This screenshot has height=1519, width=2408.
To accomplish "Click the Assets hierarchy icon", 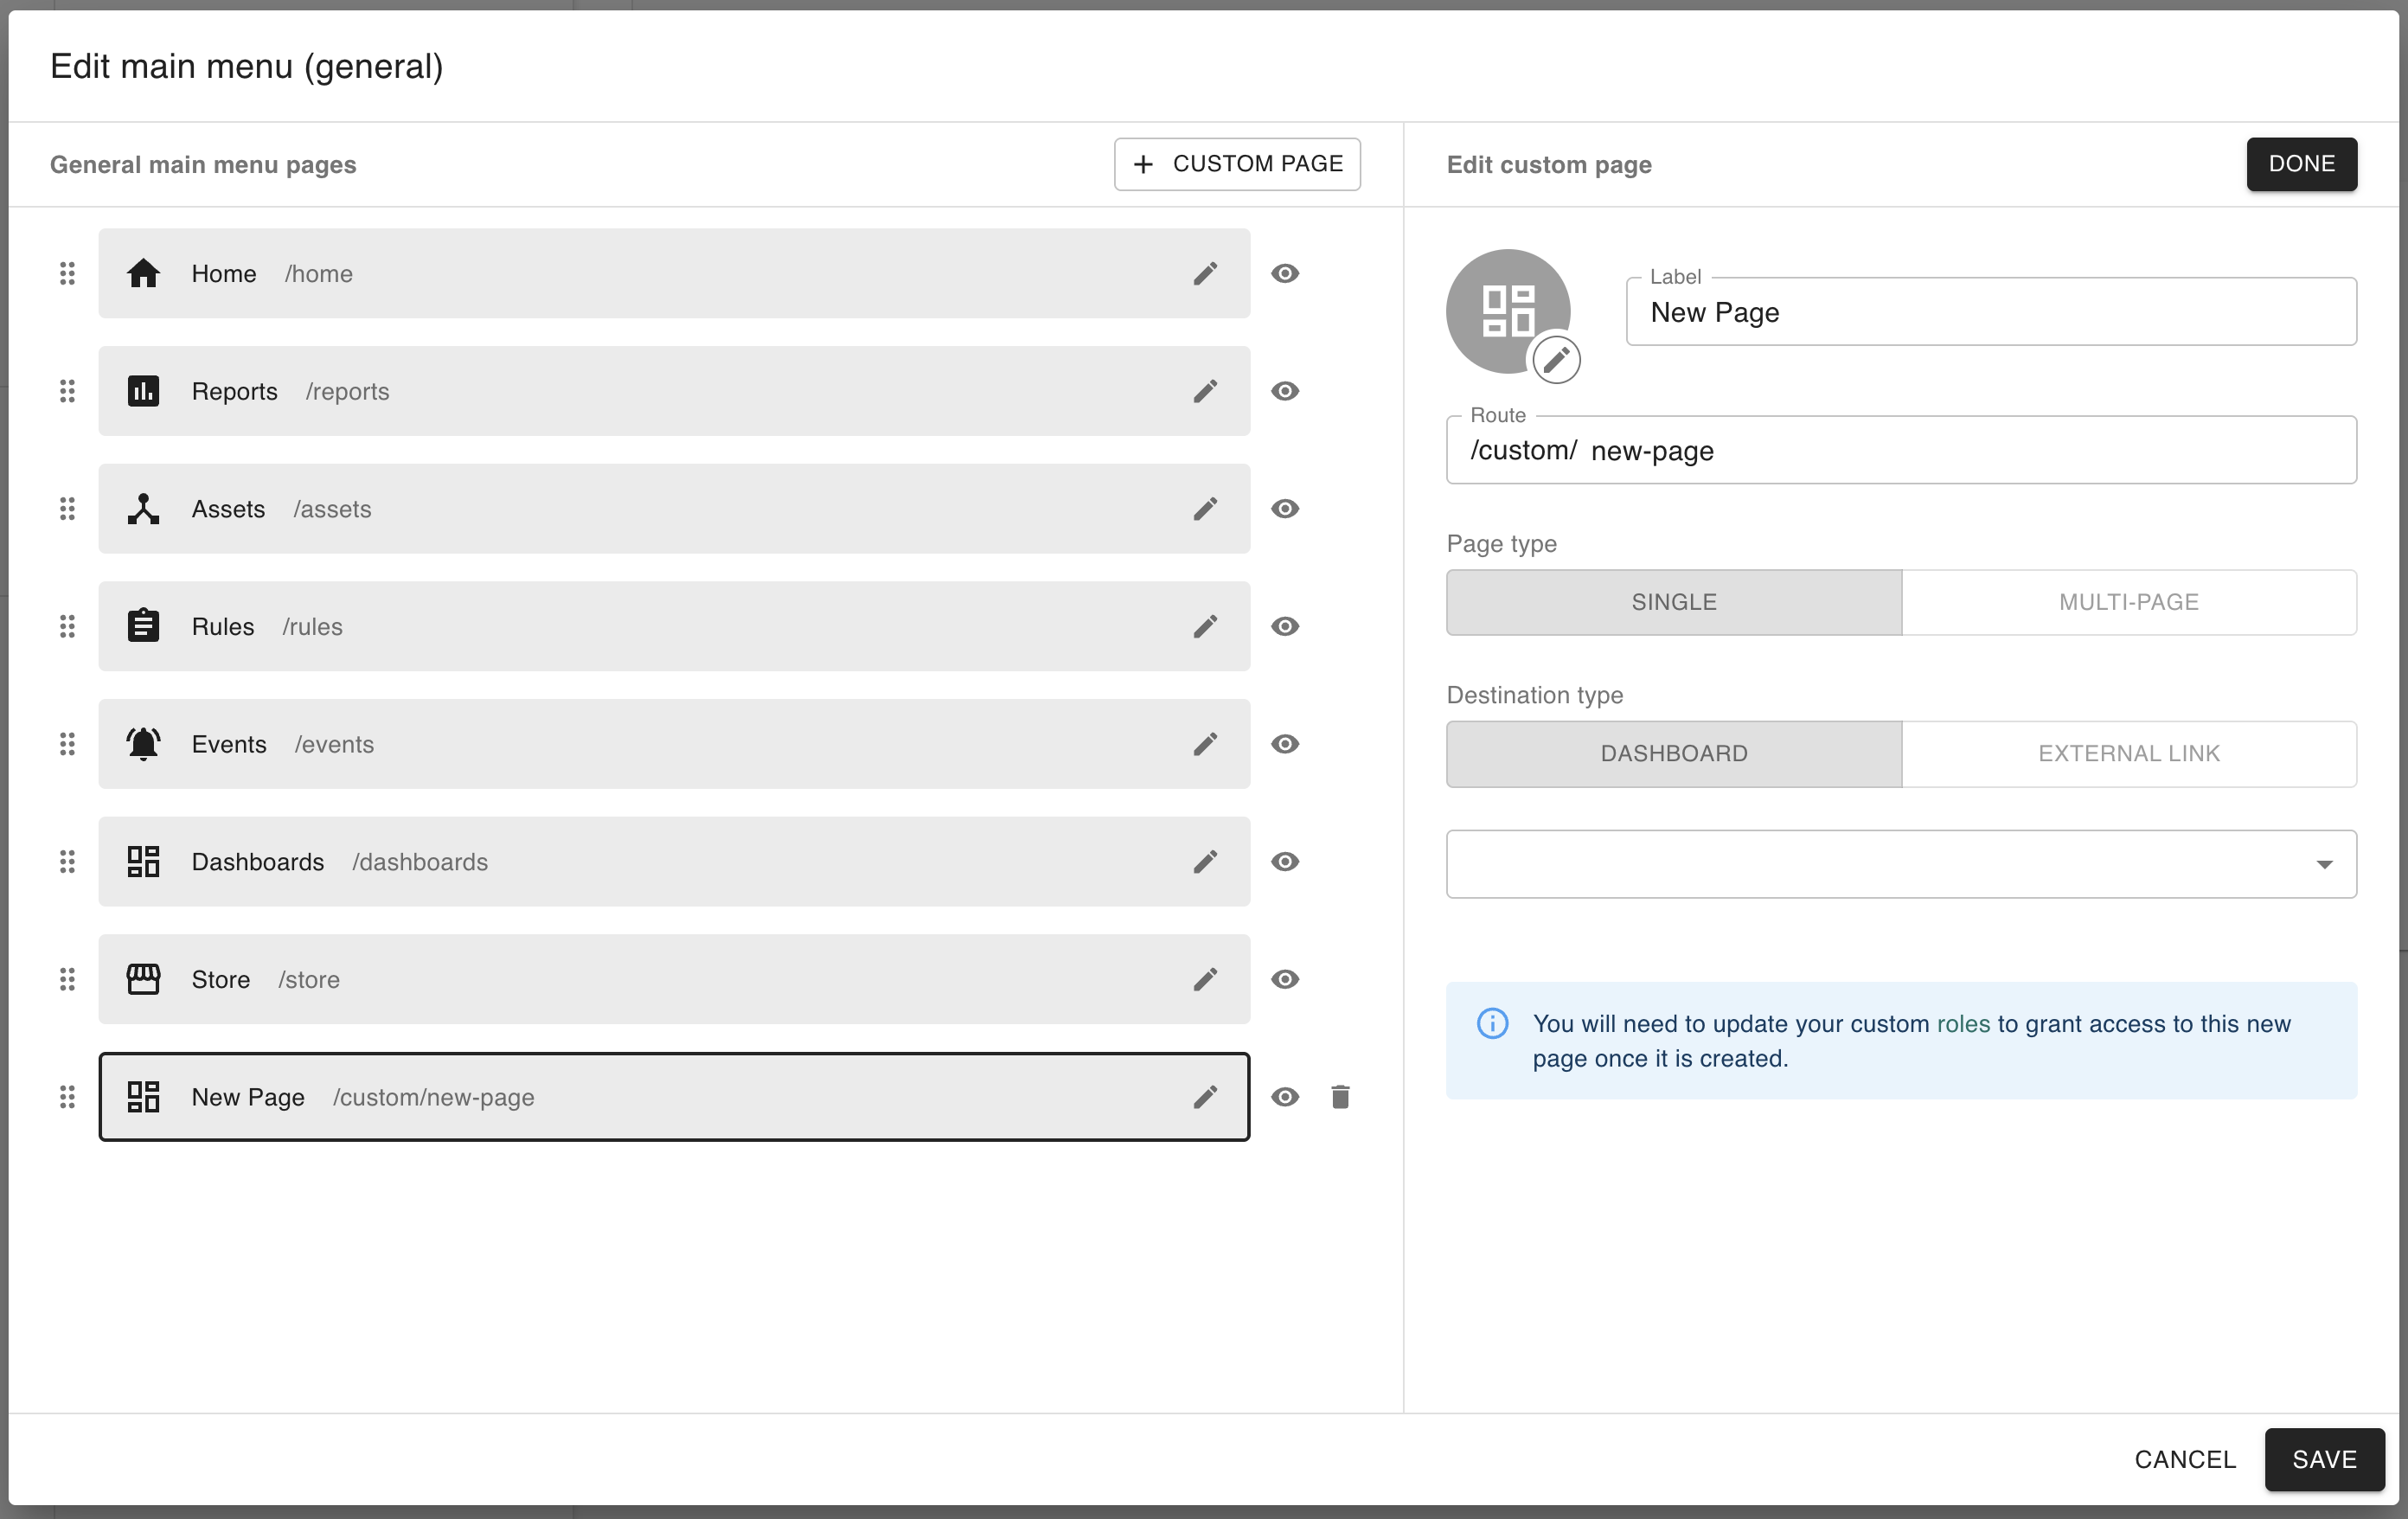I will tap(143, 509).
